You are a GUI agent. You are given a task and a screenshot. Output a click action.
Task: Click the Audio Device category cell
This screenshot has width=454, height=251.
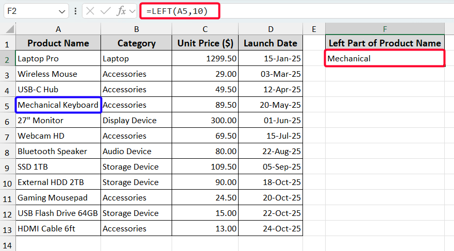tap(137, 151)
